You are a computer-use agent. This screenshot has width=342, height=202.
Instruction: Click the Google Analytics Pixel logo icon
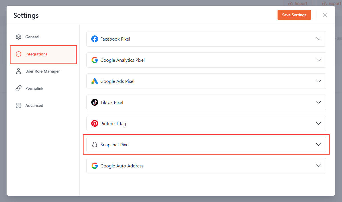(x=95, y=60)
